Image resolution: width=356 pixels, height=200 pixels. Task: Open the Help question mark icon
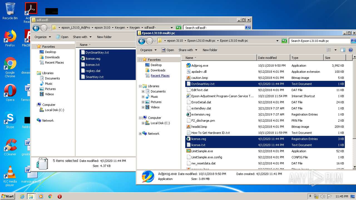point(351,50)
